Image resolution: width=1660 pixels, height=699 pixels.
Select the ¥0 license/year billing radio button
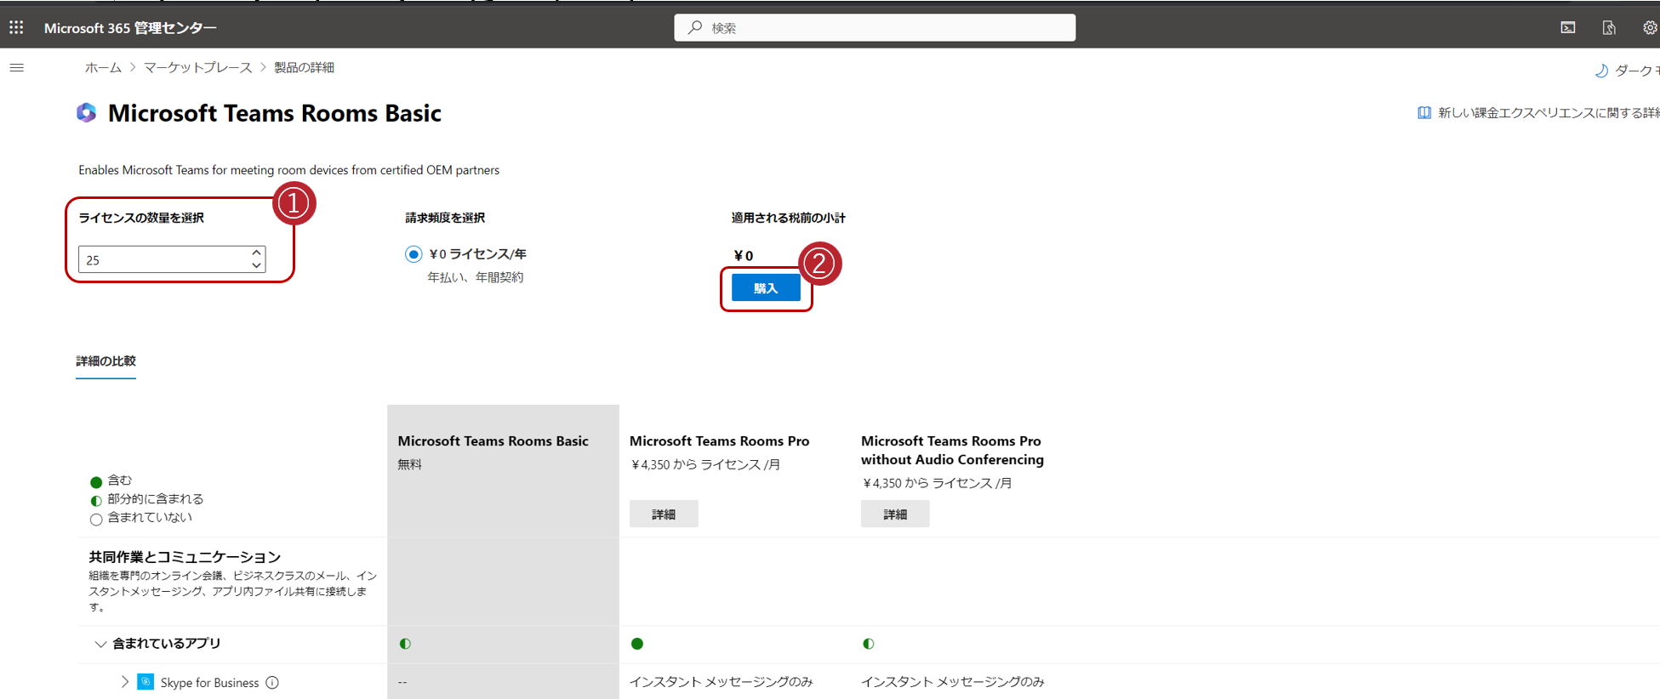(414, 253)
